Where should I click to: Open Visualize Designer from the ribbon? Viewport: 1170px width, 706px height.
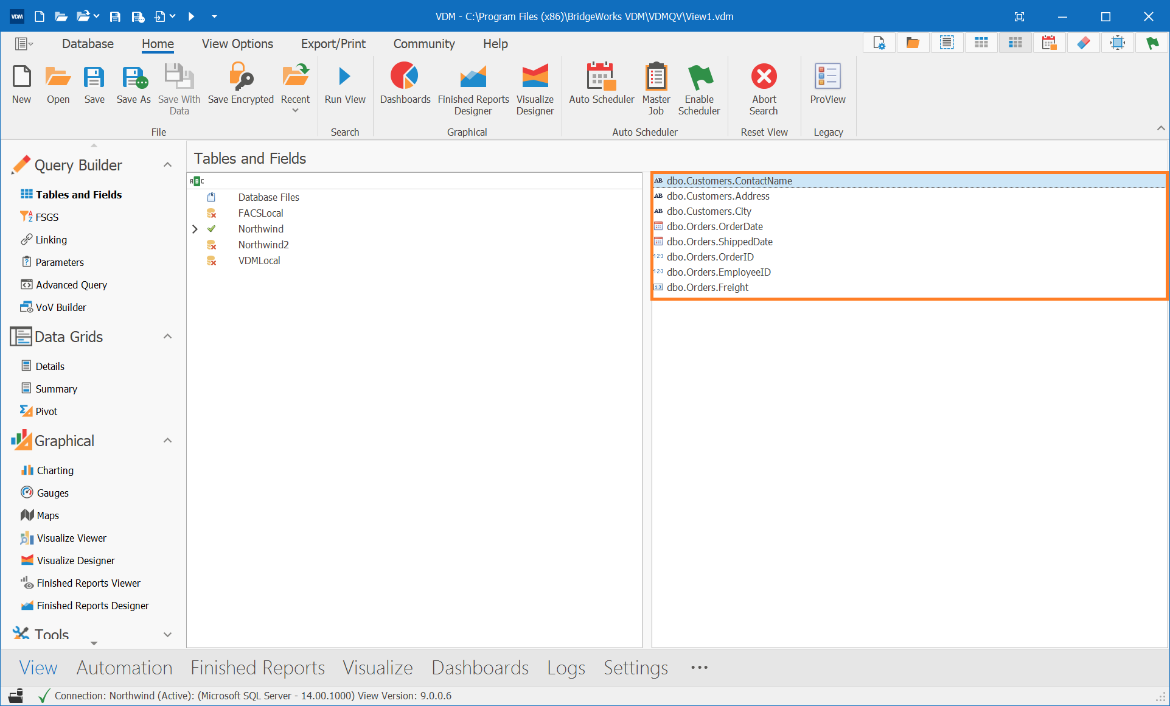click(x=535, y=89)
